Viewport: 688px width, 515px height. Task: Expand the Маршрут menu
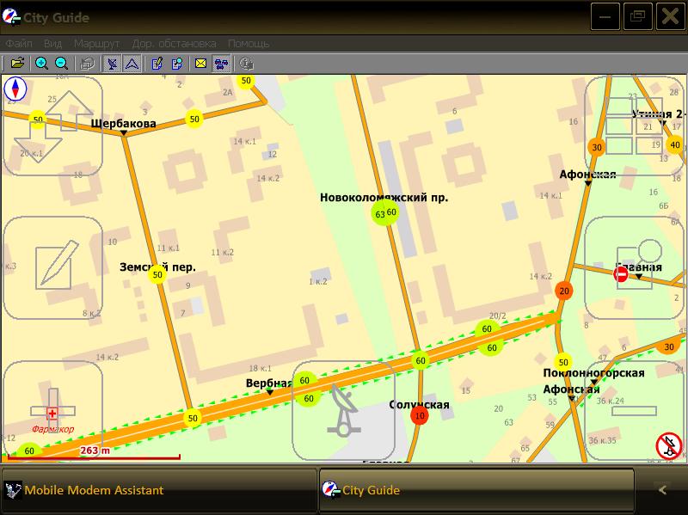point(96,43)
